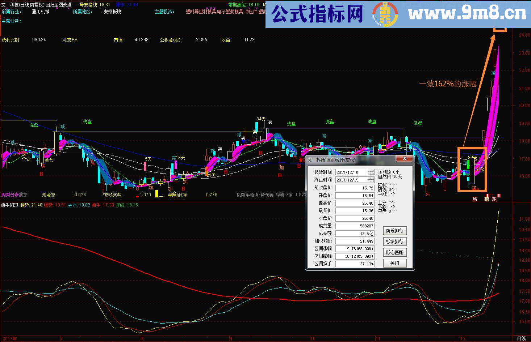Viewport: 531px width, 342px height.
Task: Click the 主力: 18.82 indicator value
Action: [79, 205]
